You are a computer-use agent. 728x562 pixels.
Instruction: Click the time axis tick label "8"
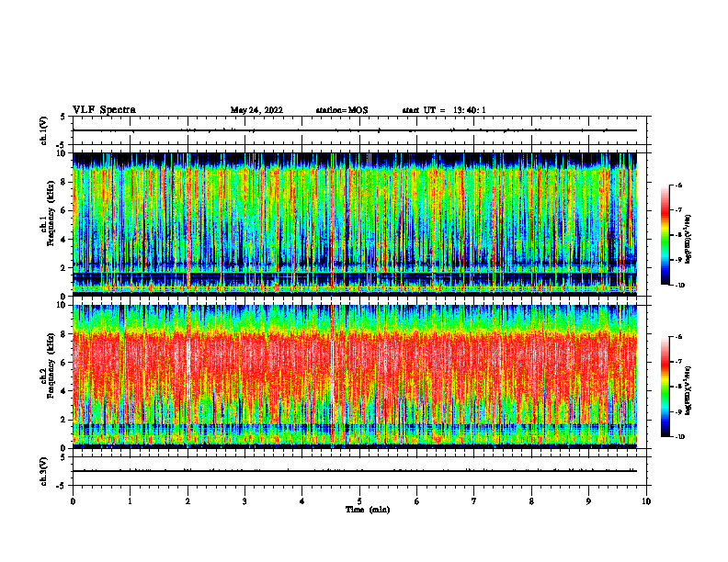pos(531,501)
